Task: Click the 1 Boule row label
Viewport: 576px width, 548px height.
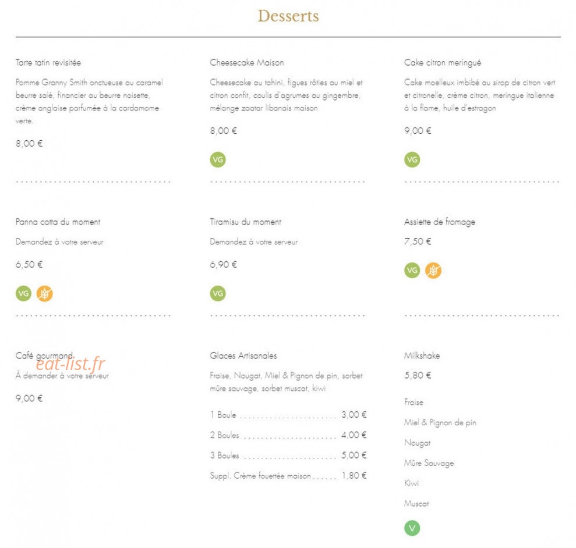Action: (223, 415)
